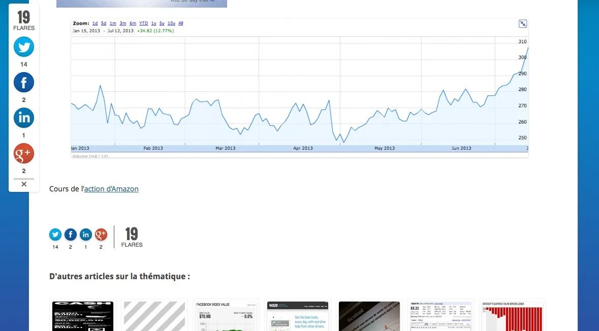Share on Google+ from the floating sidebar
The image size is (599, 331).
pyautogui.click(x=24, y=153)
